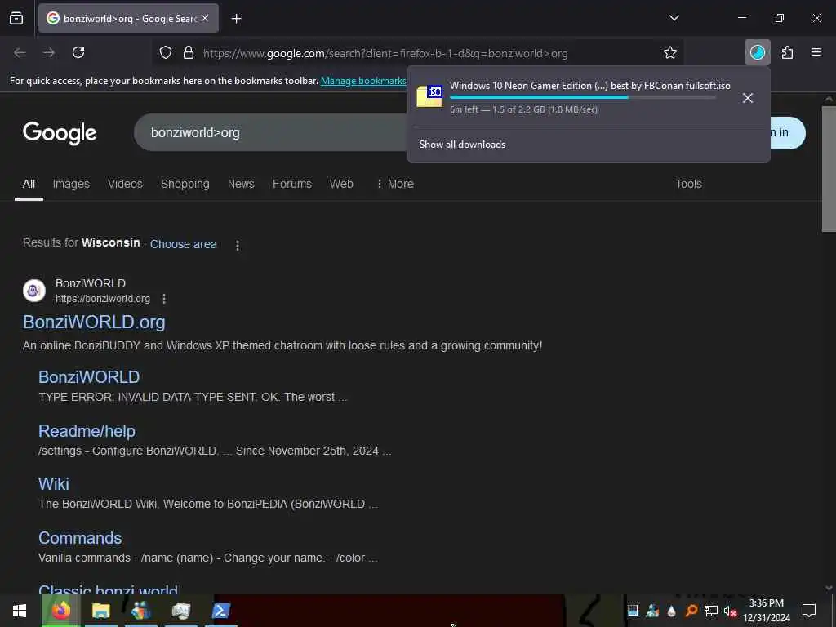Select the All results tab

click(29, 184)
